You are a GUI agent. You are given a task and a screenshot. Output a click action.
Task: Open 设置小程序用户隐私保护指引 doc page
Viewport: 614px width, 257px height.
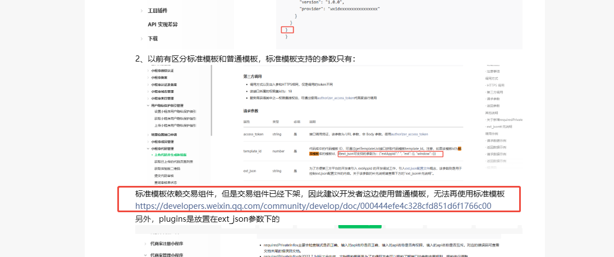click(176, 111)
